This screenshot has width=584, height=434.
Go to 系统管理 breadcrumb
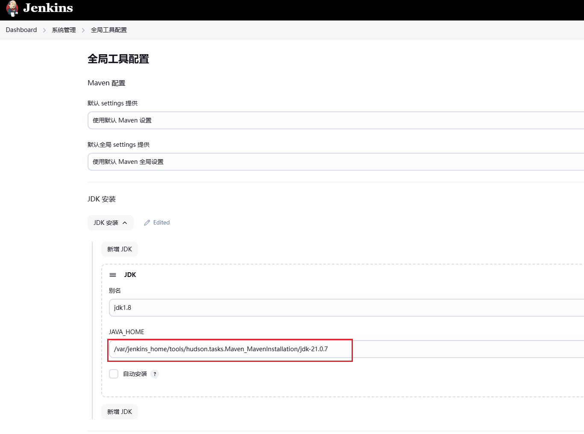coord(64,30)
